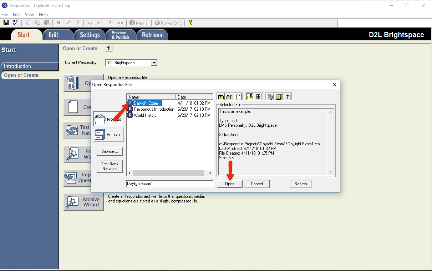Screen dimensions: 432x271
Task: Switch to the Retrieval tab
Action: [153, 35]
